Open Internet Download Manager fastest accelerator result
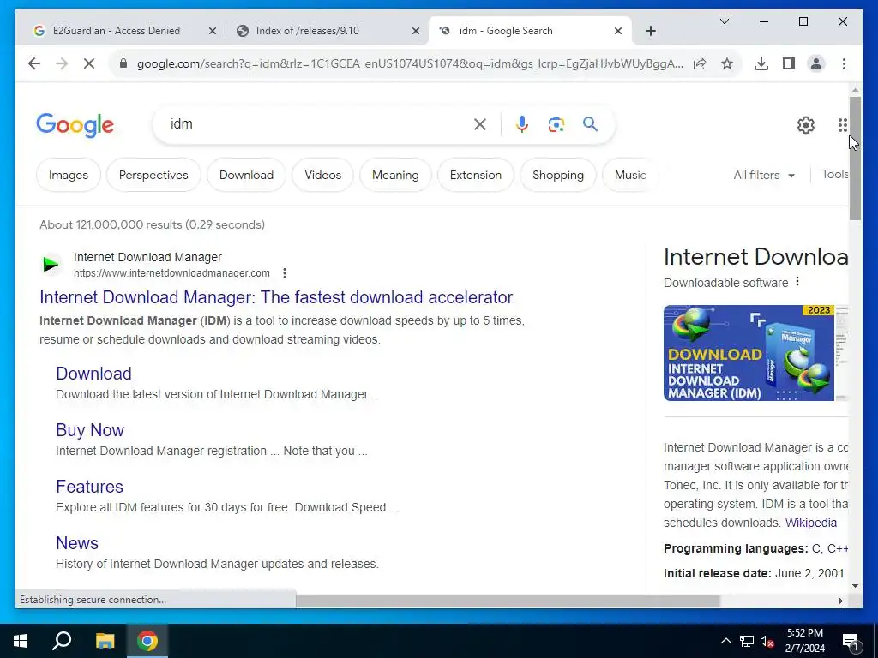878x658 pixels. click(x=276, y=297)
